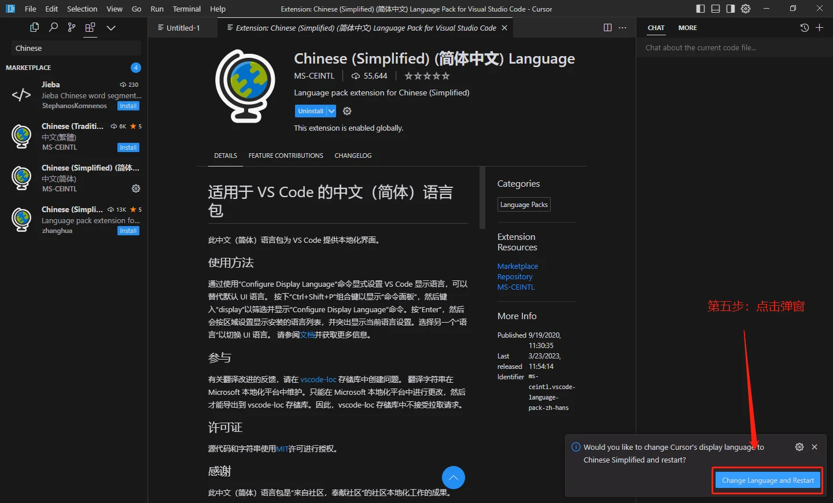Dismiss the language change notification
This screenshot has height=503, width=833.
click(814, 447)
